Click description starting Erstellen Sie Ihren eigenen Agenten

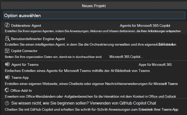(x=93, y=31)
